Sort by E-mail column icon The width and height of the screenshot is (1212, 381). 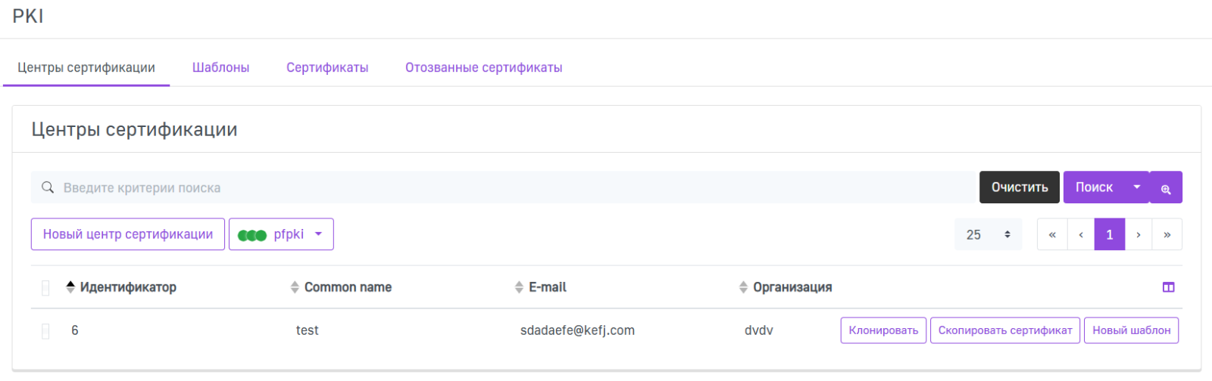pos(519,287)
